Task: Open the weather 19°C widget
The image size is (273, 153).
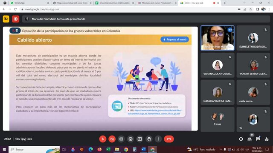Action: tap(201, 149)
